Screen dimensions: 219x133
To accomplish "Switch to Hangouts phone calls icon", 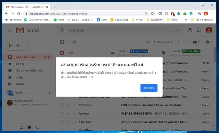I will [x=37, y=127].
